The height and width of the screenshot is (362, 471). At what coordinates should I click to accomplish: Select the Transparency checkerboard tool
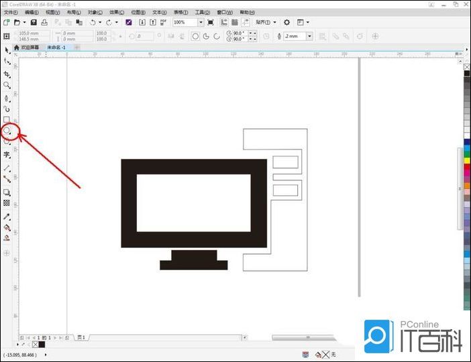(7, 202)
